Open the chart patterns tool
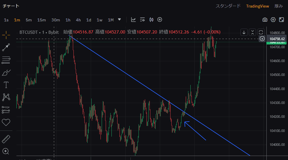This screenshot has width=288, height=160. point(6,97)
